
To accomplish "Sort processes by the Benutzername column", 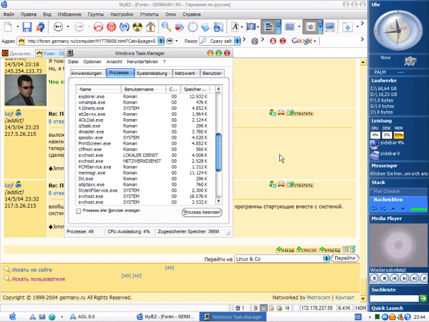I will (143, 89).
